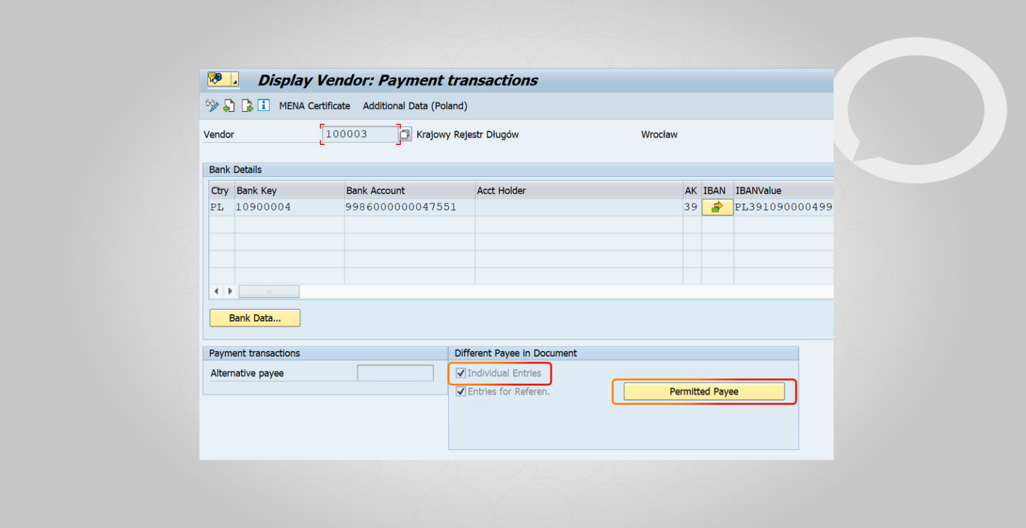Open possible entries icon beside Vendor field
The image size is (1026, 528).
point(405,134)
